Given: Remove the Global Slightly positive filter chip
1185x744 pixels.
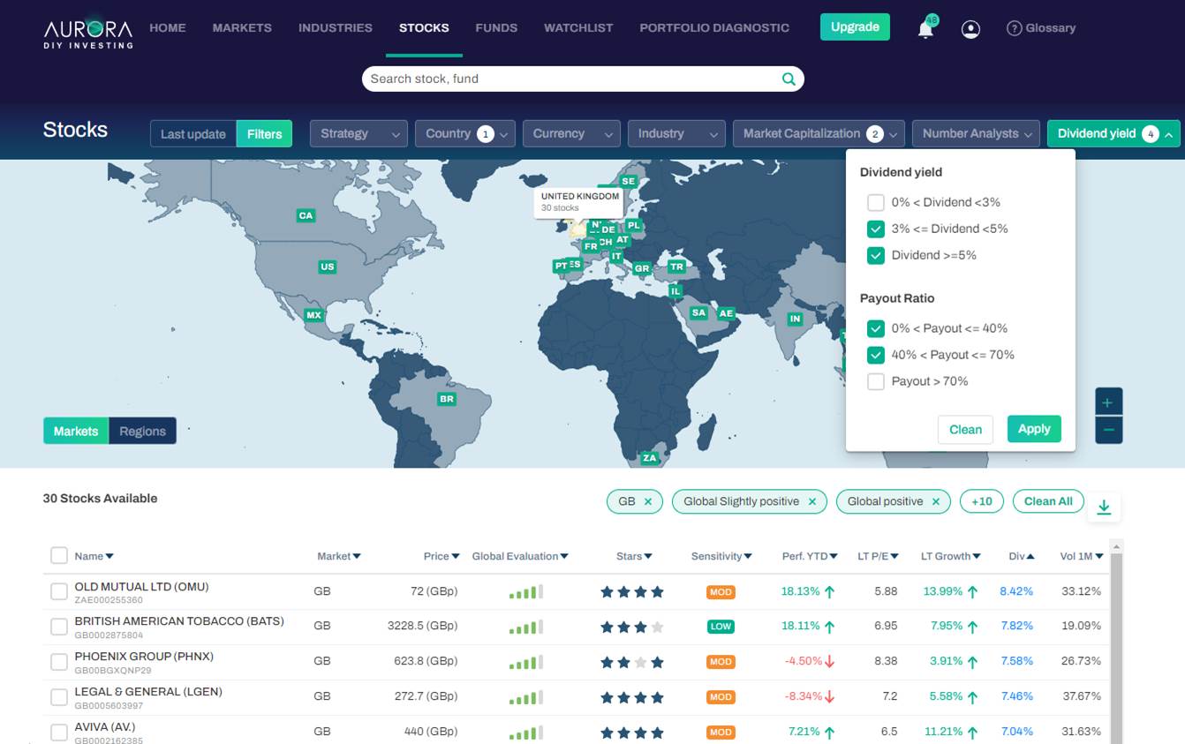Looking at the screenshot, I should tap(812, 501).
